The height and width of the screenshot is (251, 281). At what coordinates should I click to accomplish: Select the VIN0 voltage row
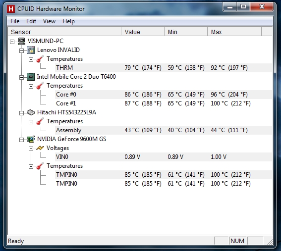tap(164, 157)
